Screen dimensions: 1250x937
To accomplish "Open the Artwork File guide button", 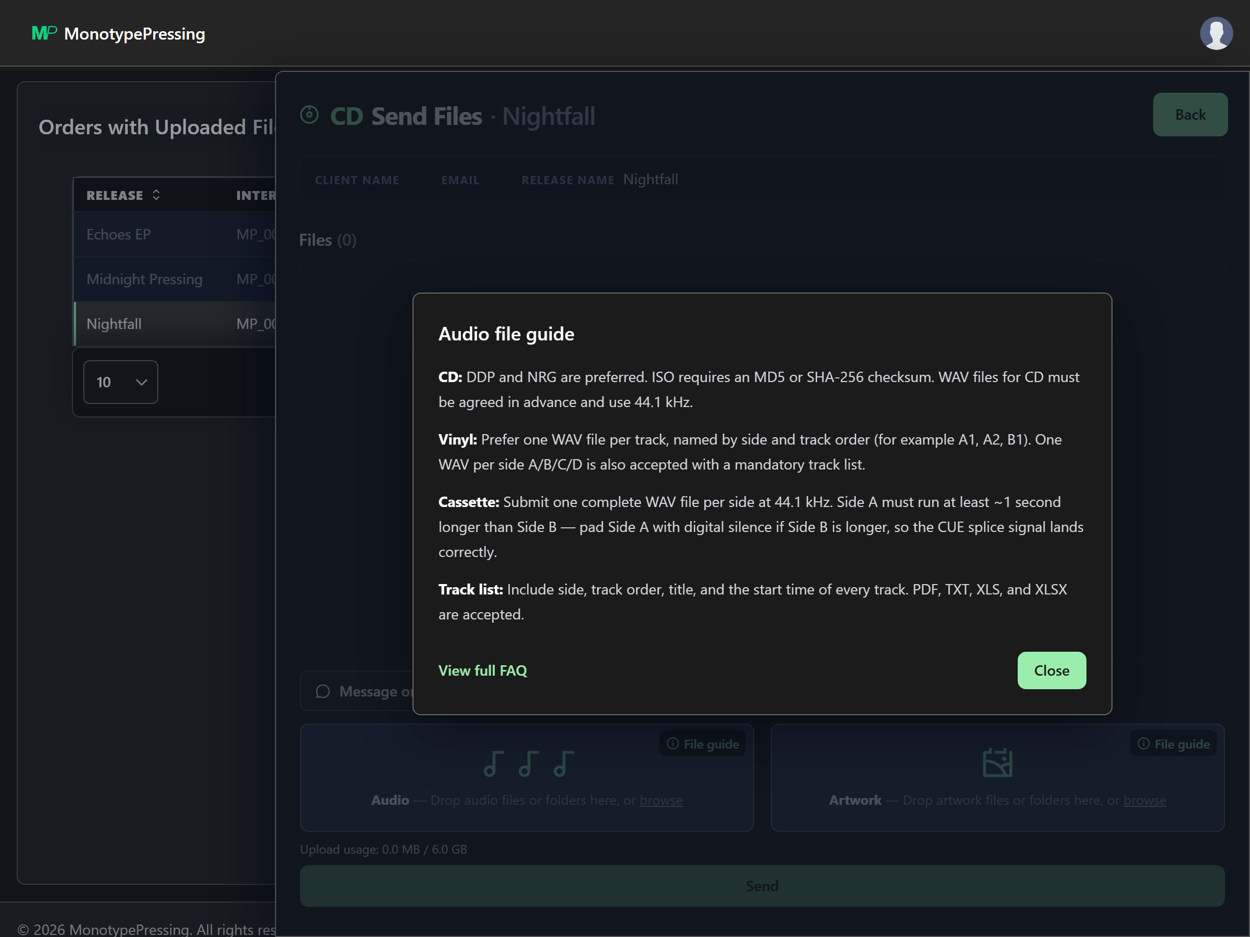I will coord(1173,744).
